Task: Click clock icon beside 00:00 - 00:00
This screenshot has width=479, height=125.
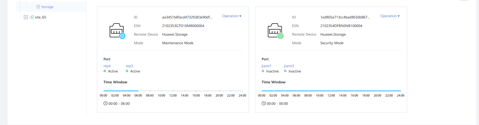Action: coord(264,103)
